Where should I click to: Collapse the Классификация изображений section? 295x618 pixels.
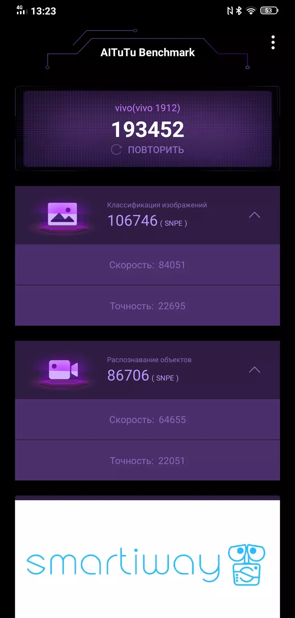(254, 215)
